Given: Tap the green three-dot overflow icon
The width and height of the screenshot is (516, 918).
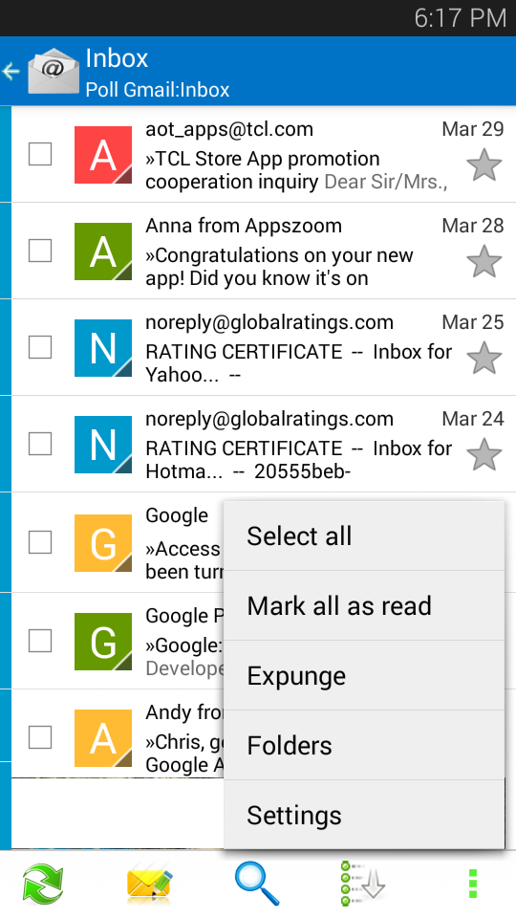Looking at the screenshot, I should [x=473, y=884].
